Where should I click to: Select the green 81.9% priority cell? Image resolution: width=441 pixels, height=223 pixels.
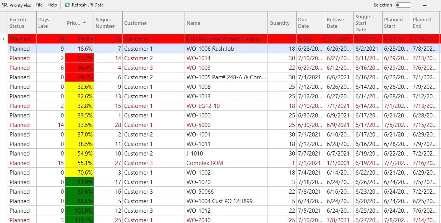click(x=80, y=182)
